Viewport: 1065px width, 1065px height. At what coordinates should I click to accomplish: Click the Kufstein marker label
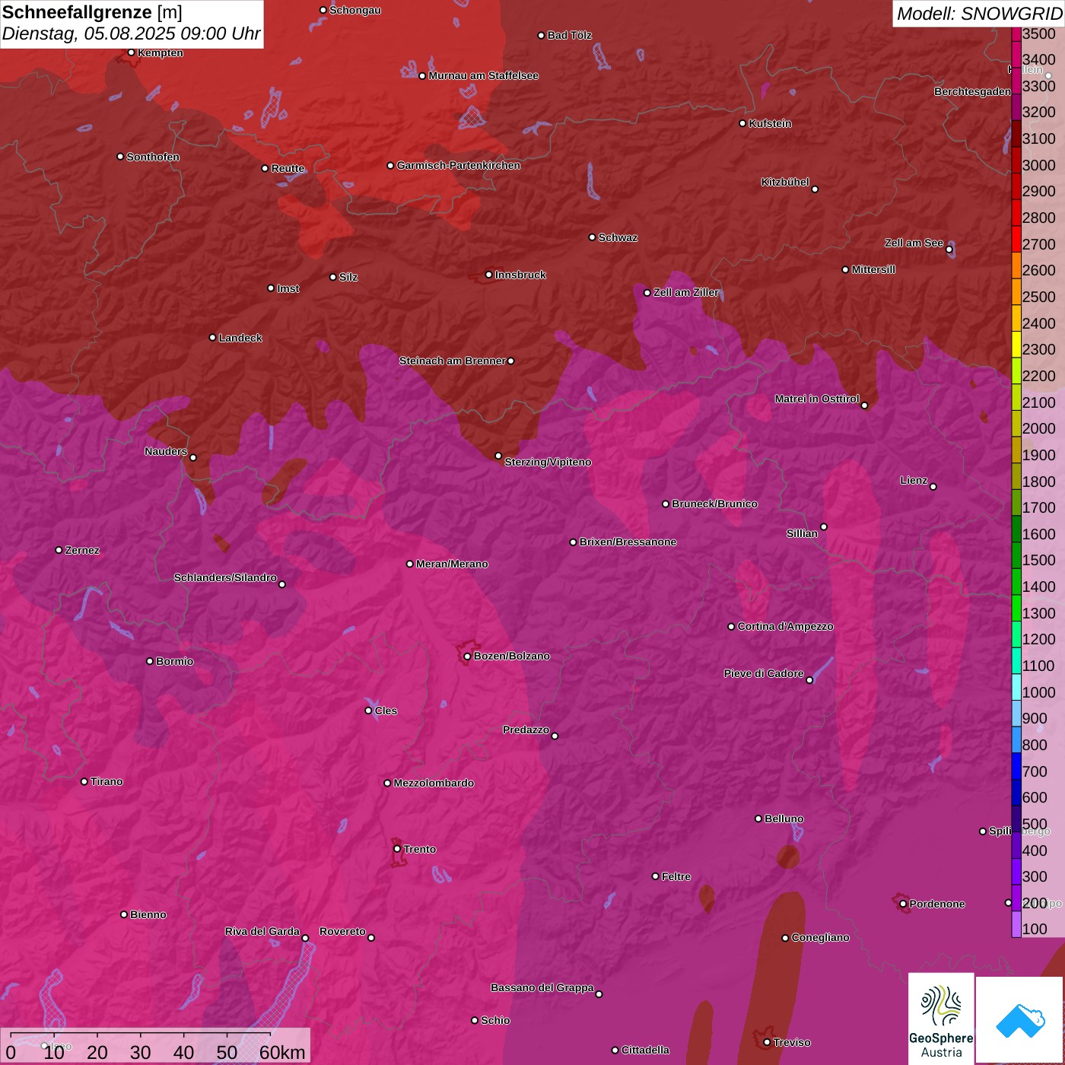(770, 123)
